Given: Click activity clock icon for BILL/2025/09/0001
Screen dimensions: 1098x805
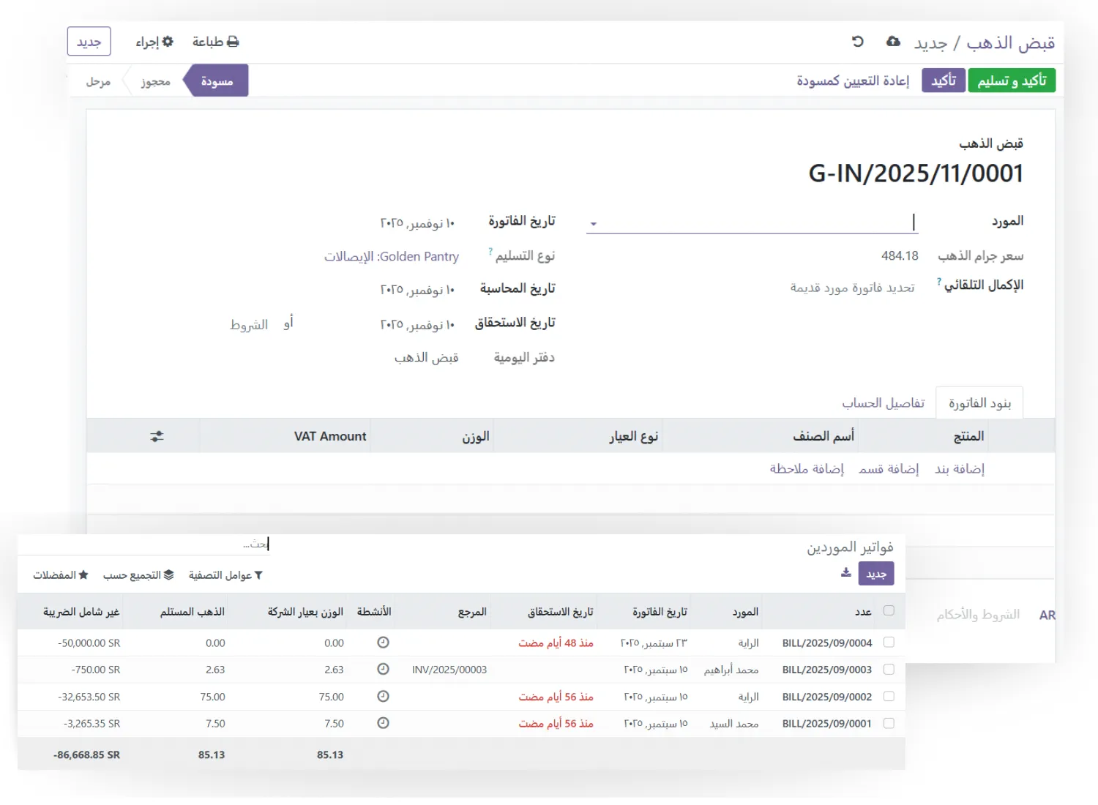Looking at the screenshot, I should (383, 723).
